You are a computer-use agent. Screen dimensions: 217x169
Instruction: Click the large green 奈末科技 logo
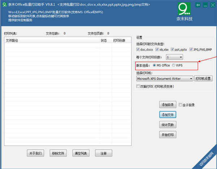pos(184,9)
